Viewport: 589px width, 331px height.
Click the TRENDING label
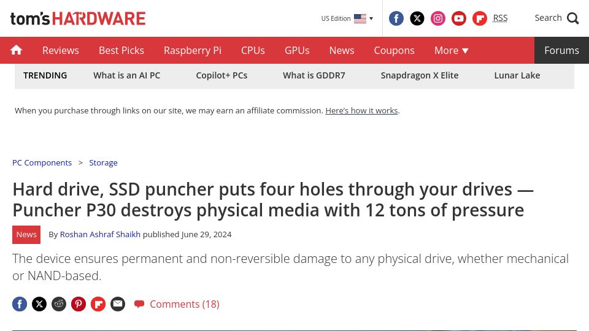click(x=45, y=75)
